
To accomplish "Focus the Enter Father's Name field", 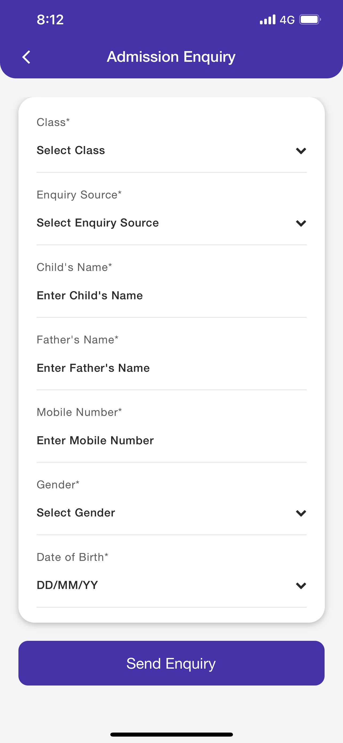I will [x=93, y=368].
